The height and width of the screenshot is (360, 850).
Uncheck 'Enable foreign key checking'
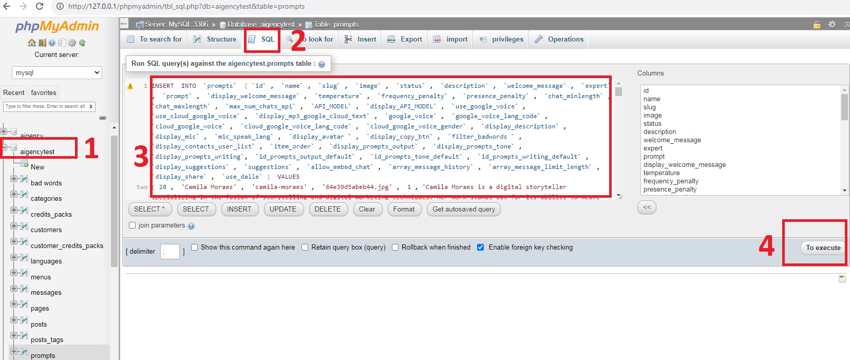[481, 248]
